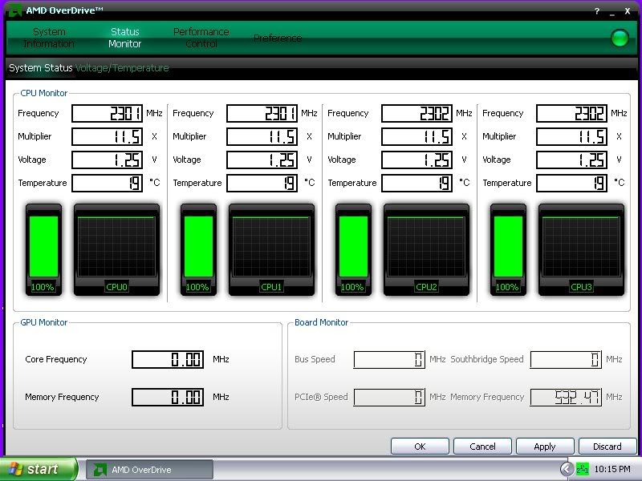Screen dimensions: 642x481
Task: Click the GPU Memory Frequency value field
Action: pos(168,397)
